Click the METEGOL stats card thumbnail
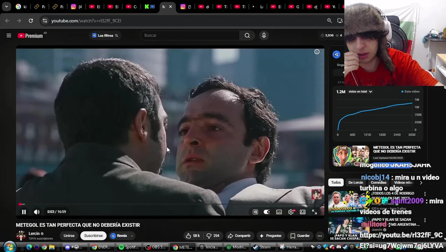This screenshot has height=252, width=446. click(x=351, y=156)
